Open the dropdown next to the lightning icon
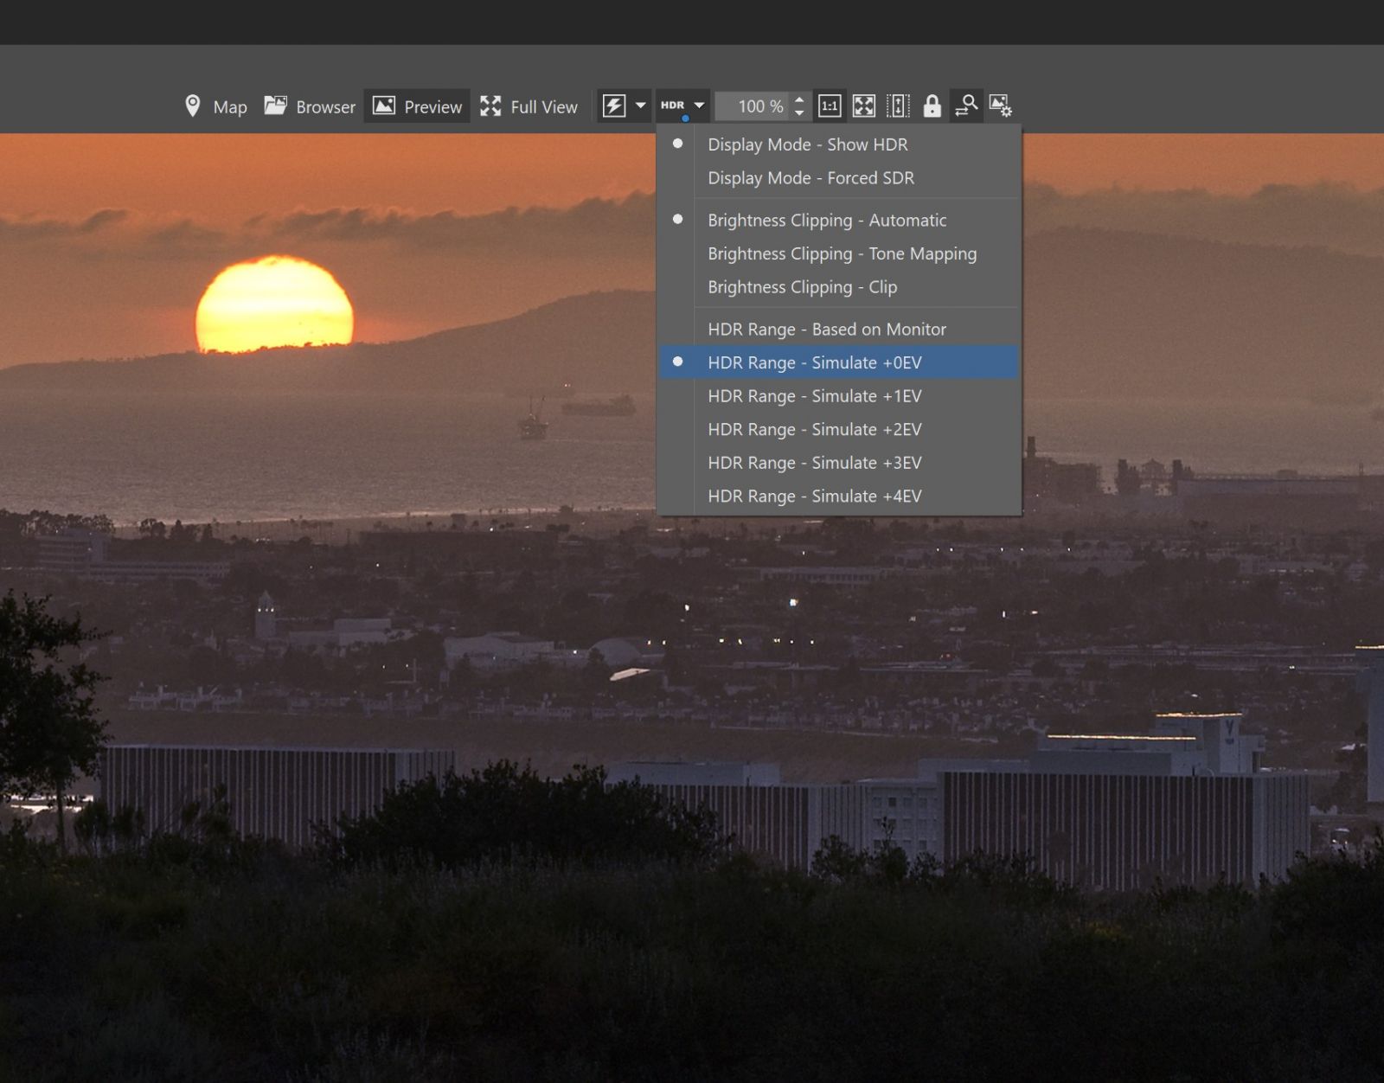The image size is (1384, 1083). [639, 106]
